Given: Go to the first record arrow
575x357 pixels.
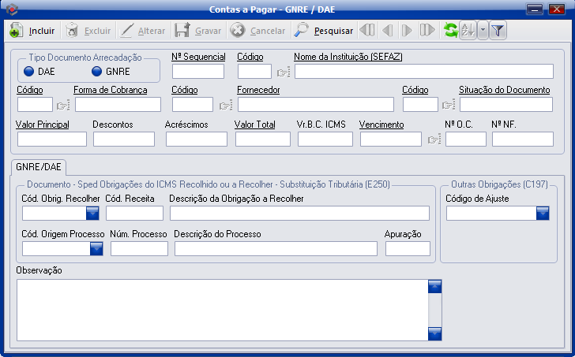Looking at the screenshot, I should click(367, 31).
